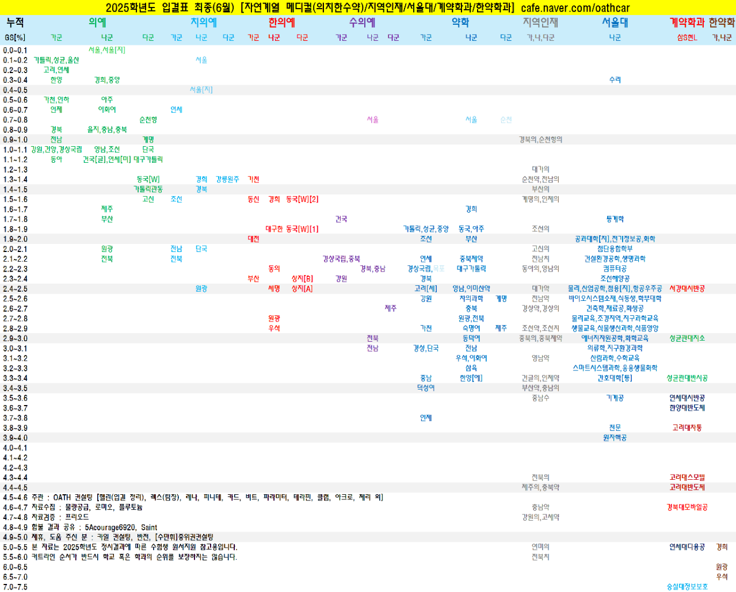Select the red 대전 cell in row 1.9~2.0
This screenshot has width=736, height=592.
point(253,239)
